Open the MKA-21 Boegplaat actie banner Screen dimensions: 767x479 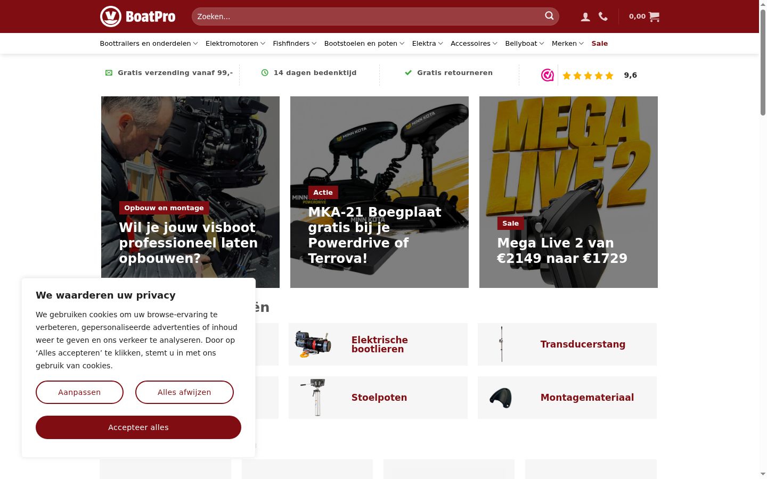pos(379,192)
